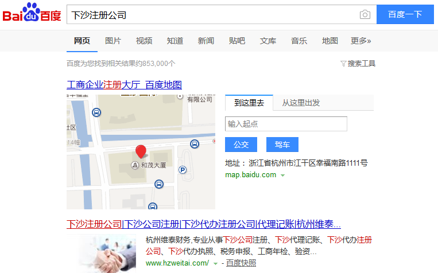438x273 pixels.
Task: Open www.hzweitai.com/ link
Action: click(177, 263)
